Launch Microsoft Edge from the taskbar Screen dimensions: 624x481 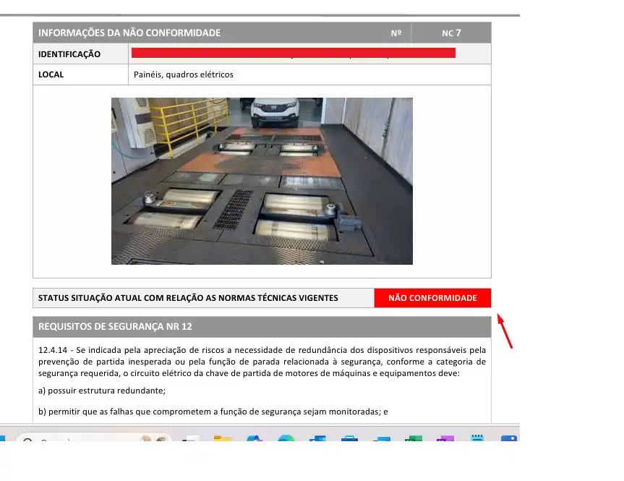pos(286,438)
